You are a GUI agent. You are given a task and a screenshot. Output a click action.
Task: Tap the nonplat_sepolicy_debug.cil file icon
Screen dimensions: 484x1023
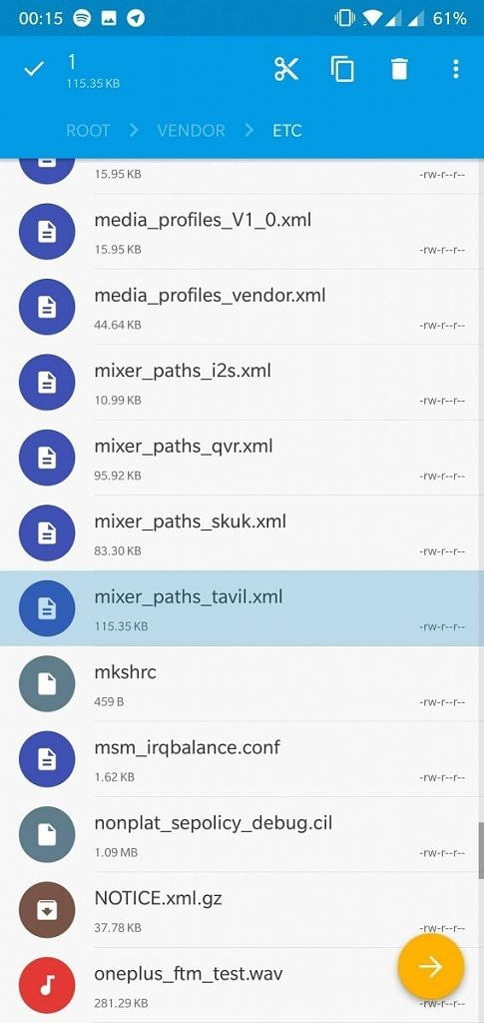click(46, 834)
